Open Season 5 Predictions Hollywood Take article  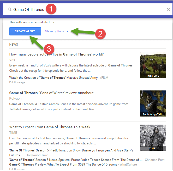tap(71, 153)
